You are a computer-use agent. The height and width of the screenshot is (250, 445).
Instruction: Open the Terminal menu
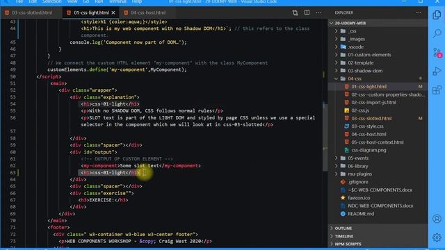[x=118, y=1]
